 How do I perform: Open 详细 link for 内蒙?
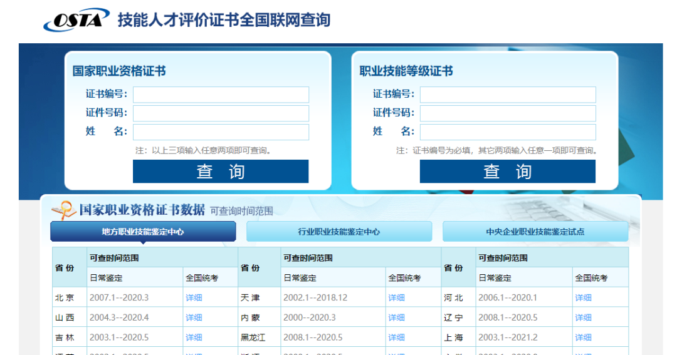pyautogui.click(x=396, y=317)
